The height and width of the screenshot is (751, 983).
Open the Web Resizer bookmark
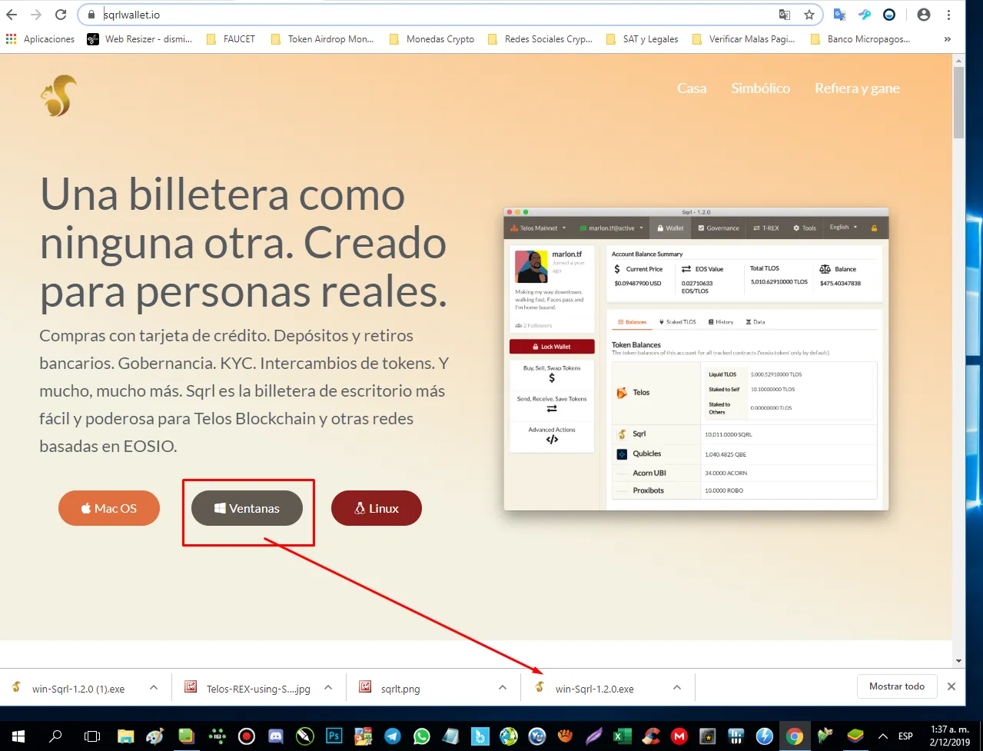click(x=140, y=39)
